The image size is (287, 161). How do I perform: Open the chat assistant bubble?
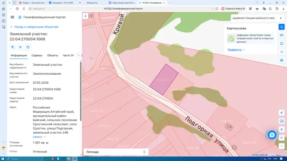click(x=272, y=135)
